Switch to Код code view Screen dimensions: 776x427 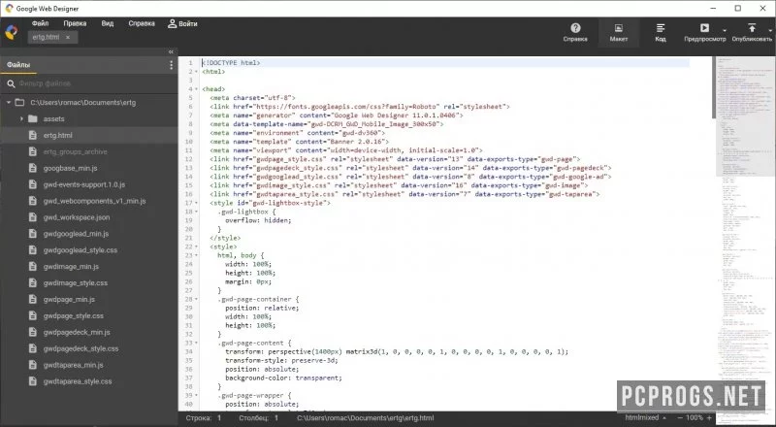click(x=661, y=33)
